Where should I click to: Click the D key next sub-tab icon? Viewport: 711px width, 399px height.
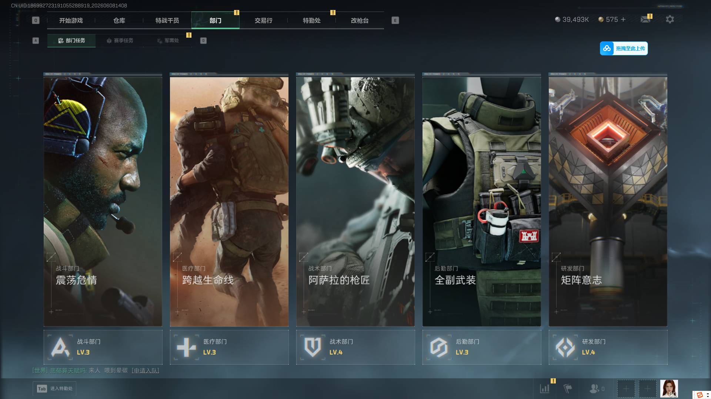[203, 41]
